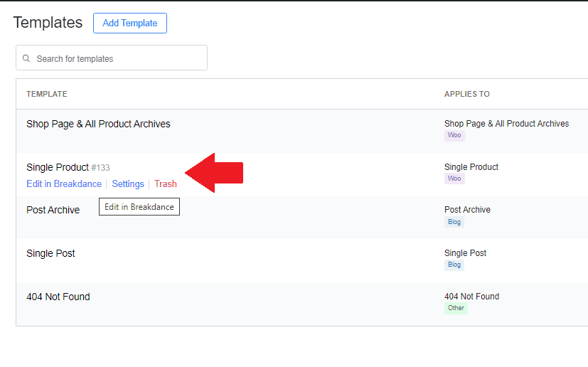This screenshot has width=588, height=367.
Task: Click the Blog tag under Post Archive
Action: 454,222
